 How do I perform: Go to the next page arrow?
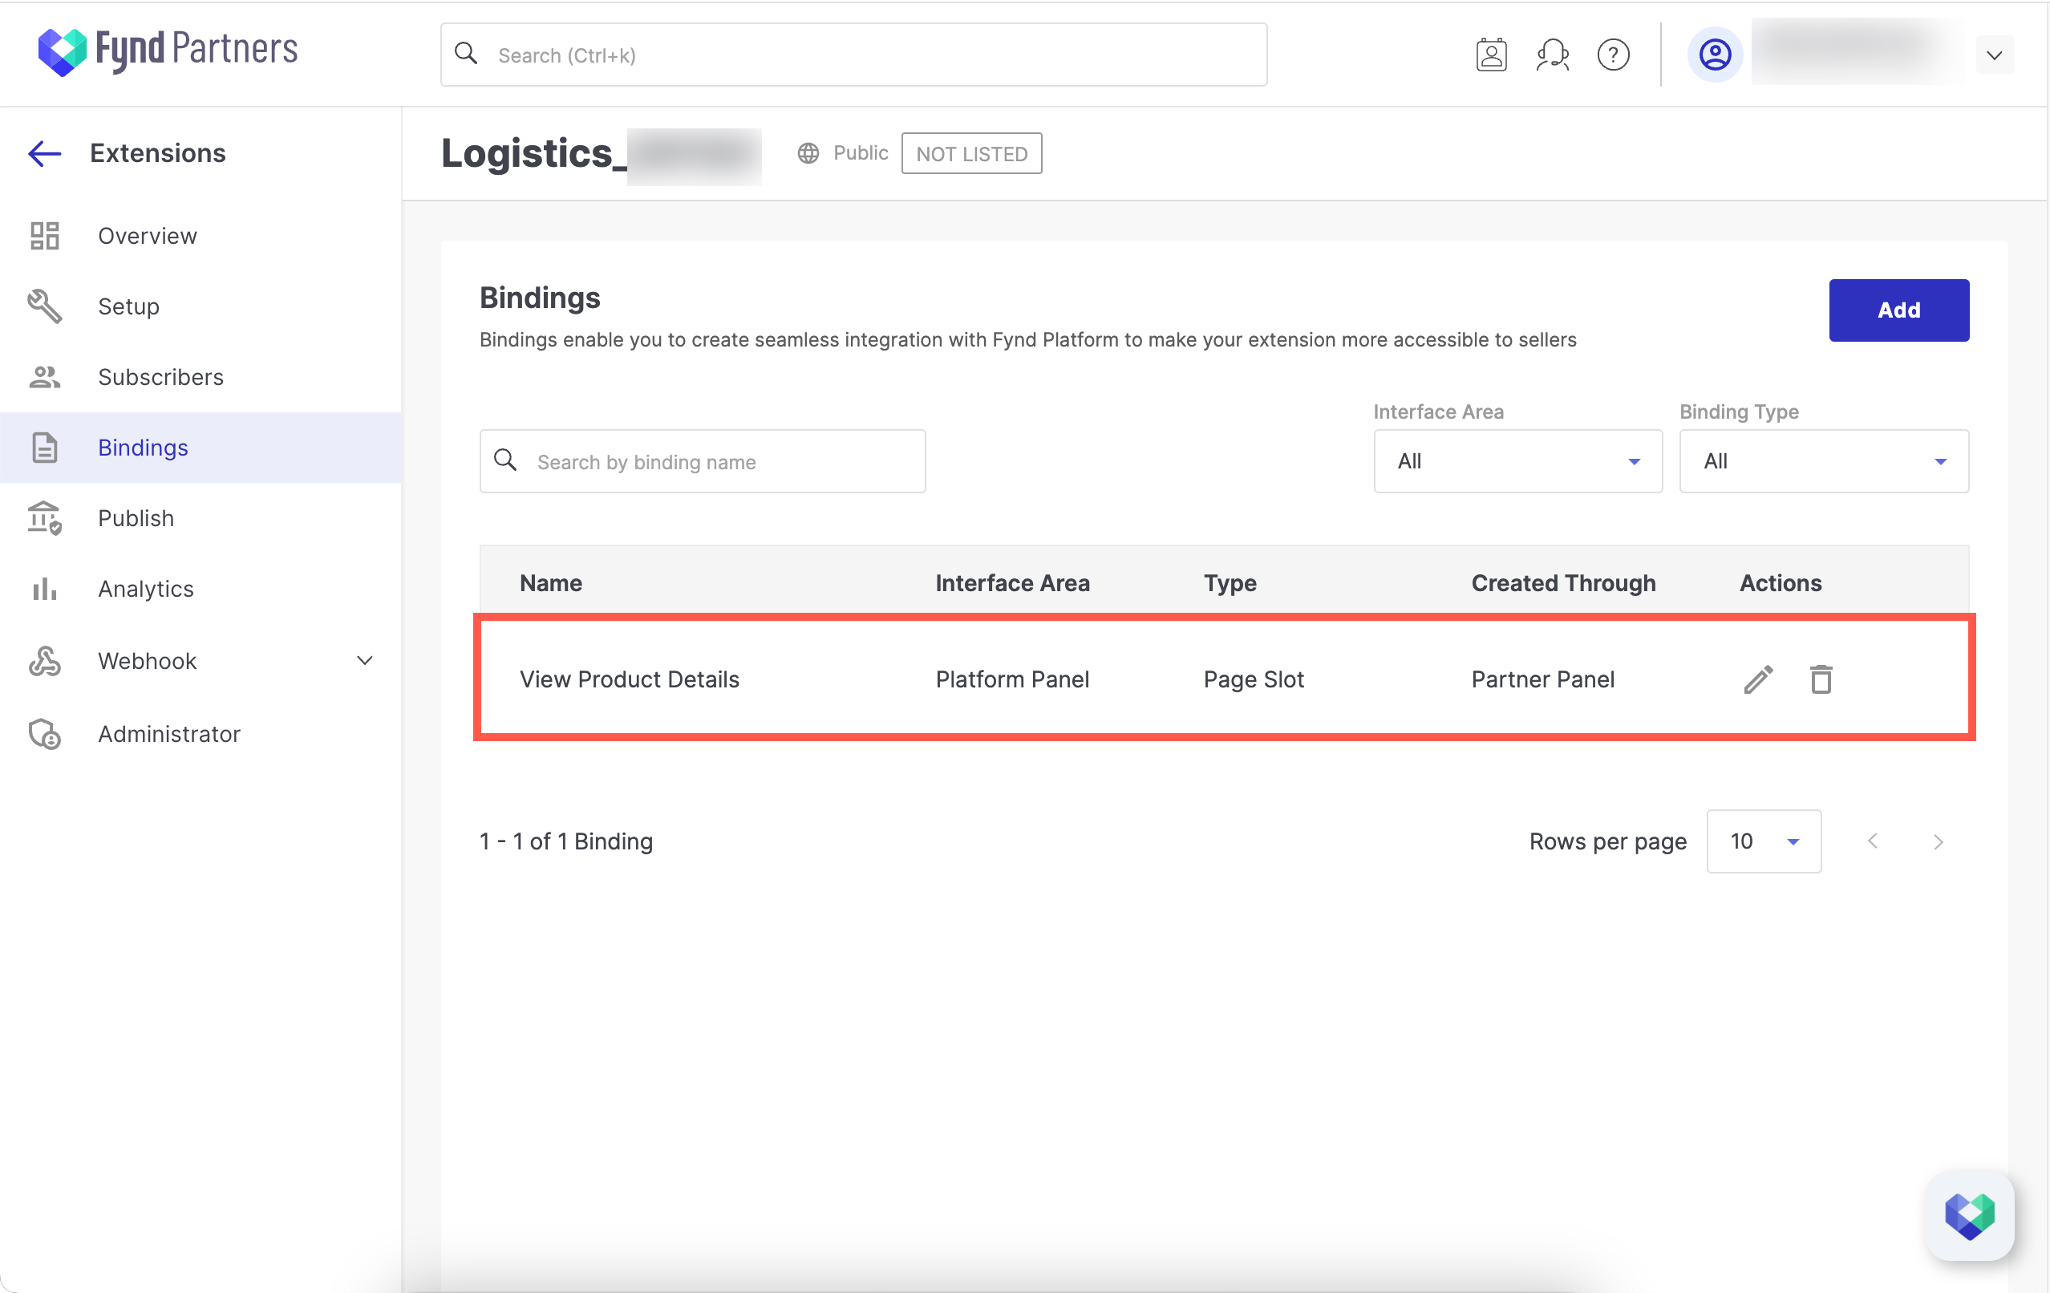[x=1939, y=842]
